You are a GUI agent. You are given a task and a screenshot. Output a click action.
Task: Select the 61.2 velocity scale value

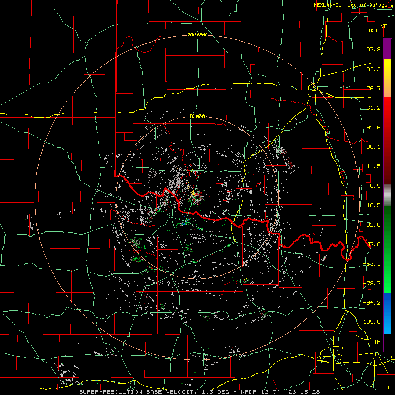373,108
